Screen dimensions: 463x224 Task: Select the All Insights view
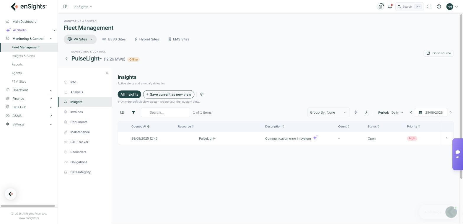pyautogui.click(x=129, y=94)
